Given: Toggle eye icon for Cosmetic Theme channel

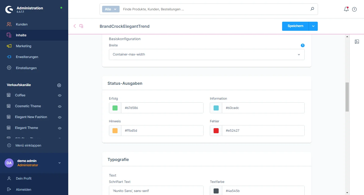Looking at the screenshot, I should (x=60, y=106).
